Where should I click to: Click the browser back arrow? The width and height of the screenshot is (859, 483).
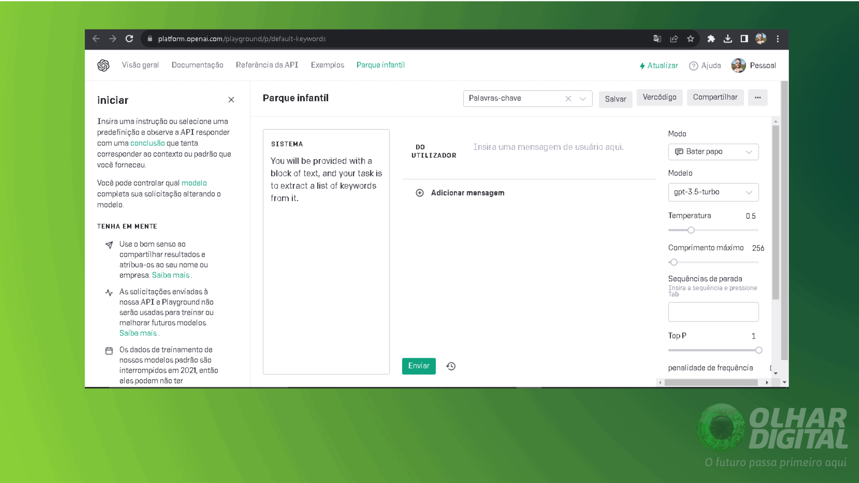96,39
